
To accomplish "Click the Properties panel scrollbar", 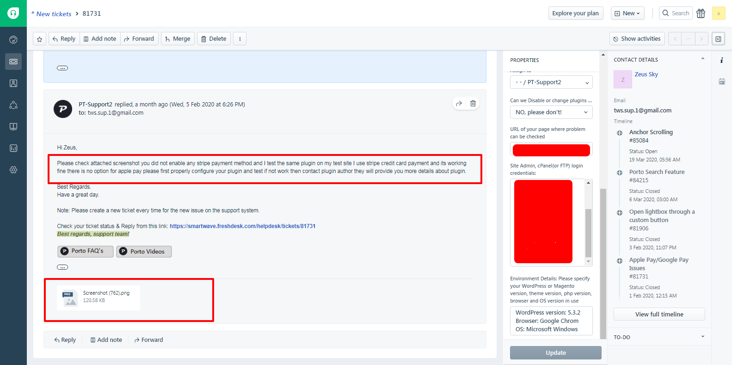I will 603,264.
